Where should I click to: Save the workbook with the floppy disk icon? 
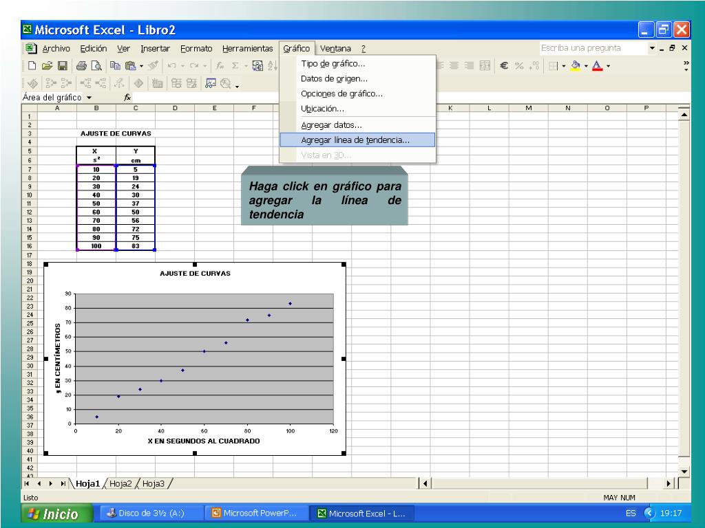click(63, 66)
